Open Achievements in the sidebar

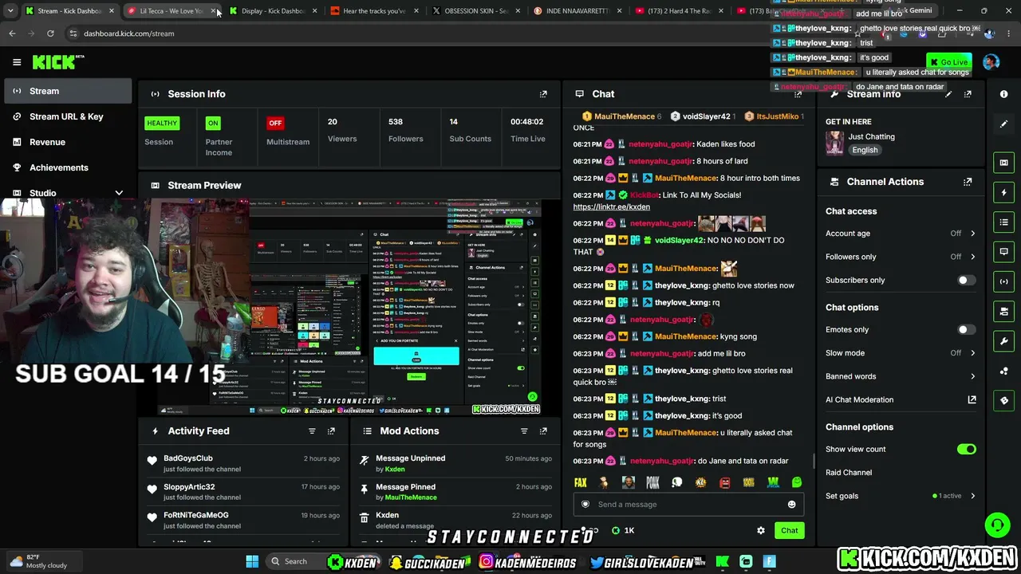click(67, 167)
